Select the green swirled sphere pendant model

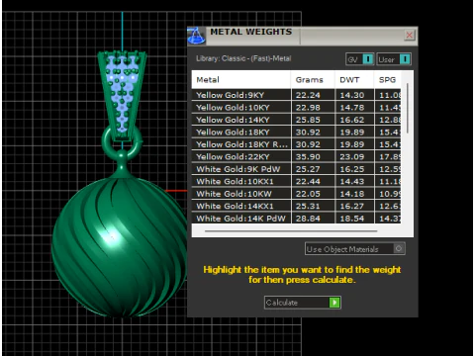(x=119, y=247)
